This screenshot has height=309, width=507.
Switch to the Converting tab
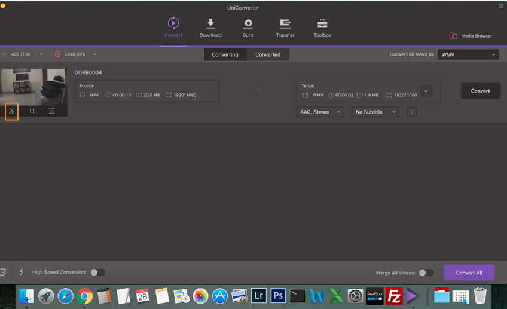point(225,54)
